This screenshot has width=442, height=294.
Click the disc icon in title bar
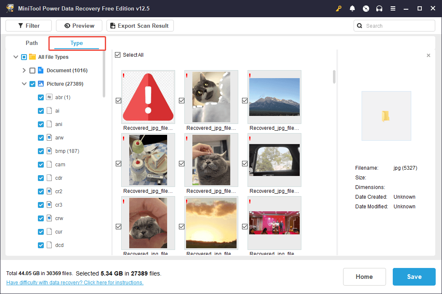[366, 8]
